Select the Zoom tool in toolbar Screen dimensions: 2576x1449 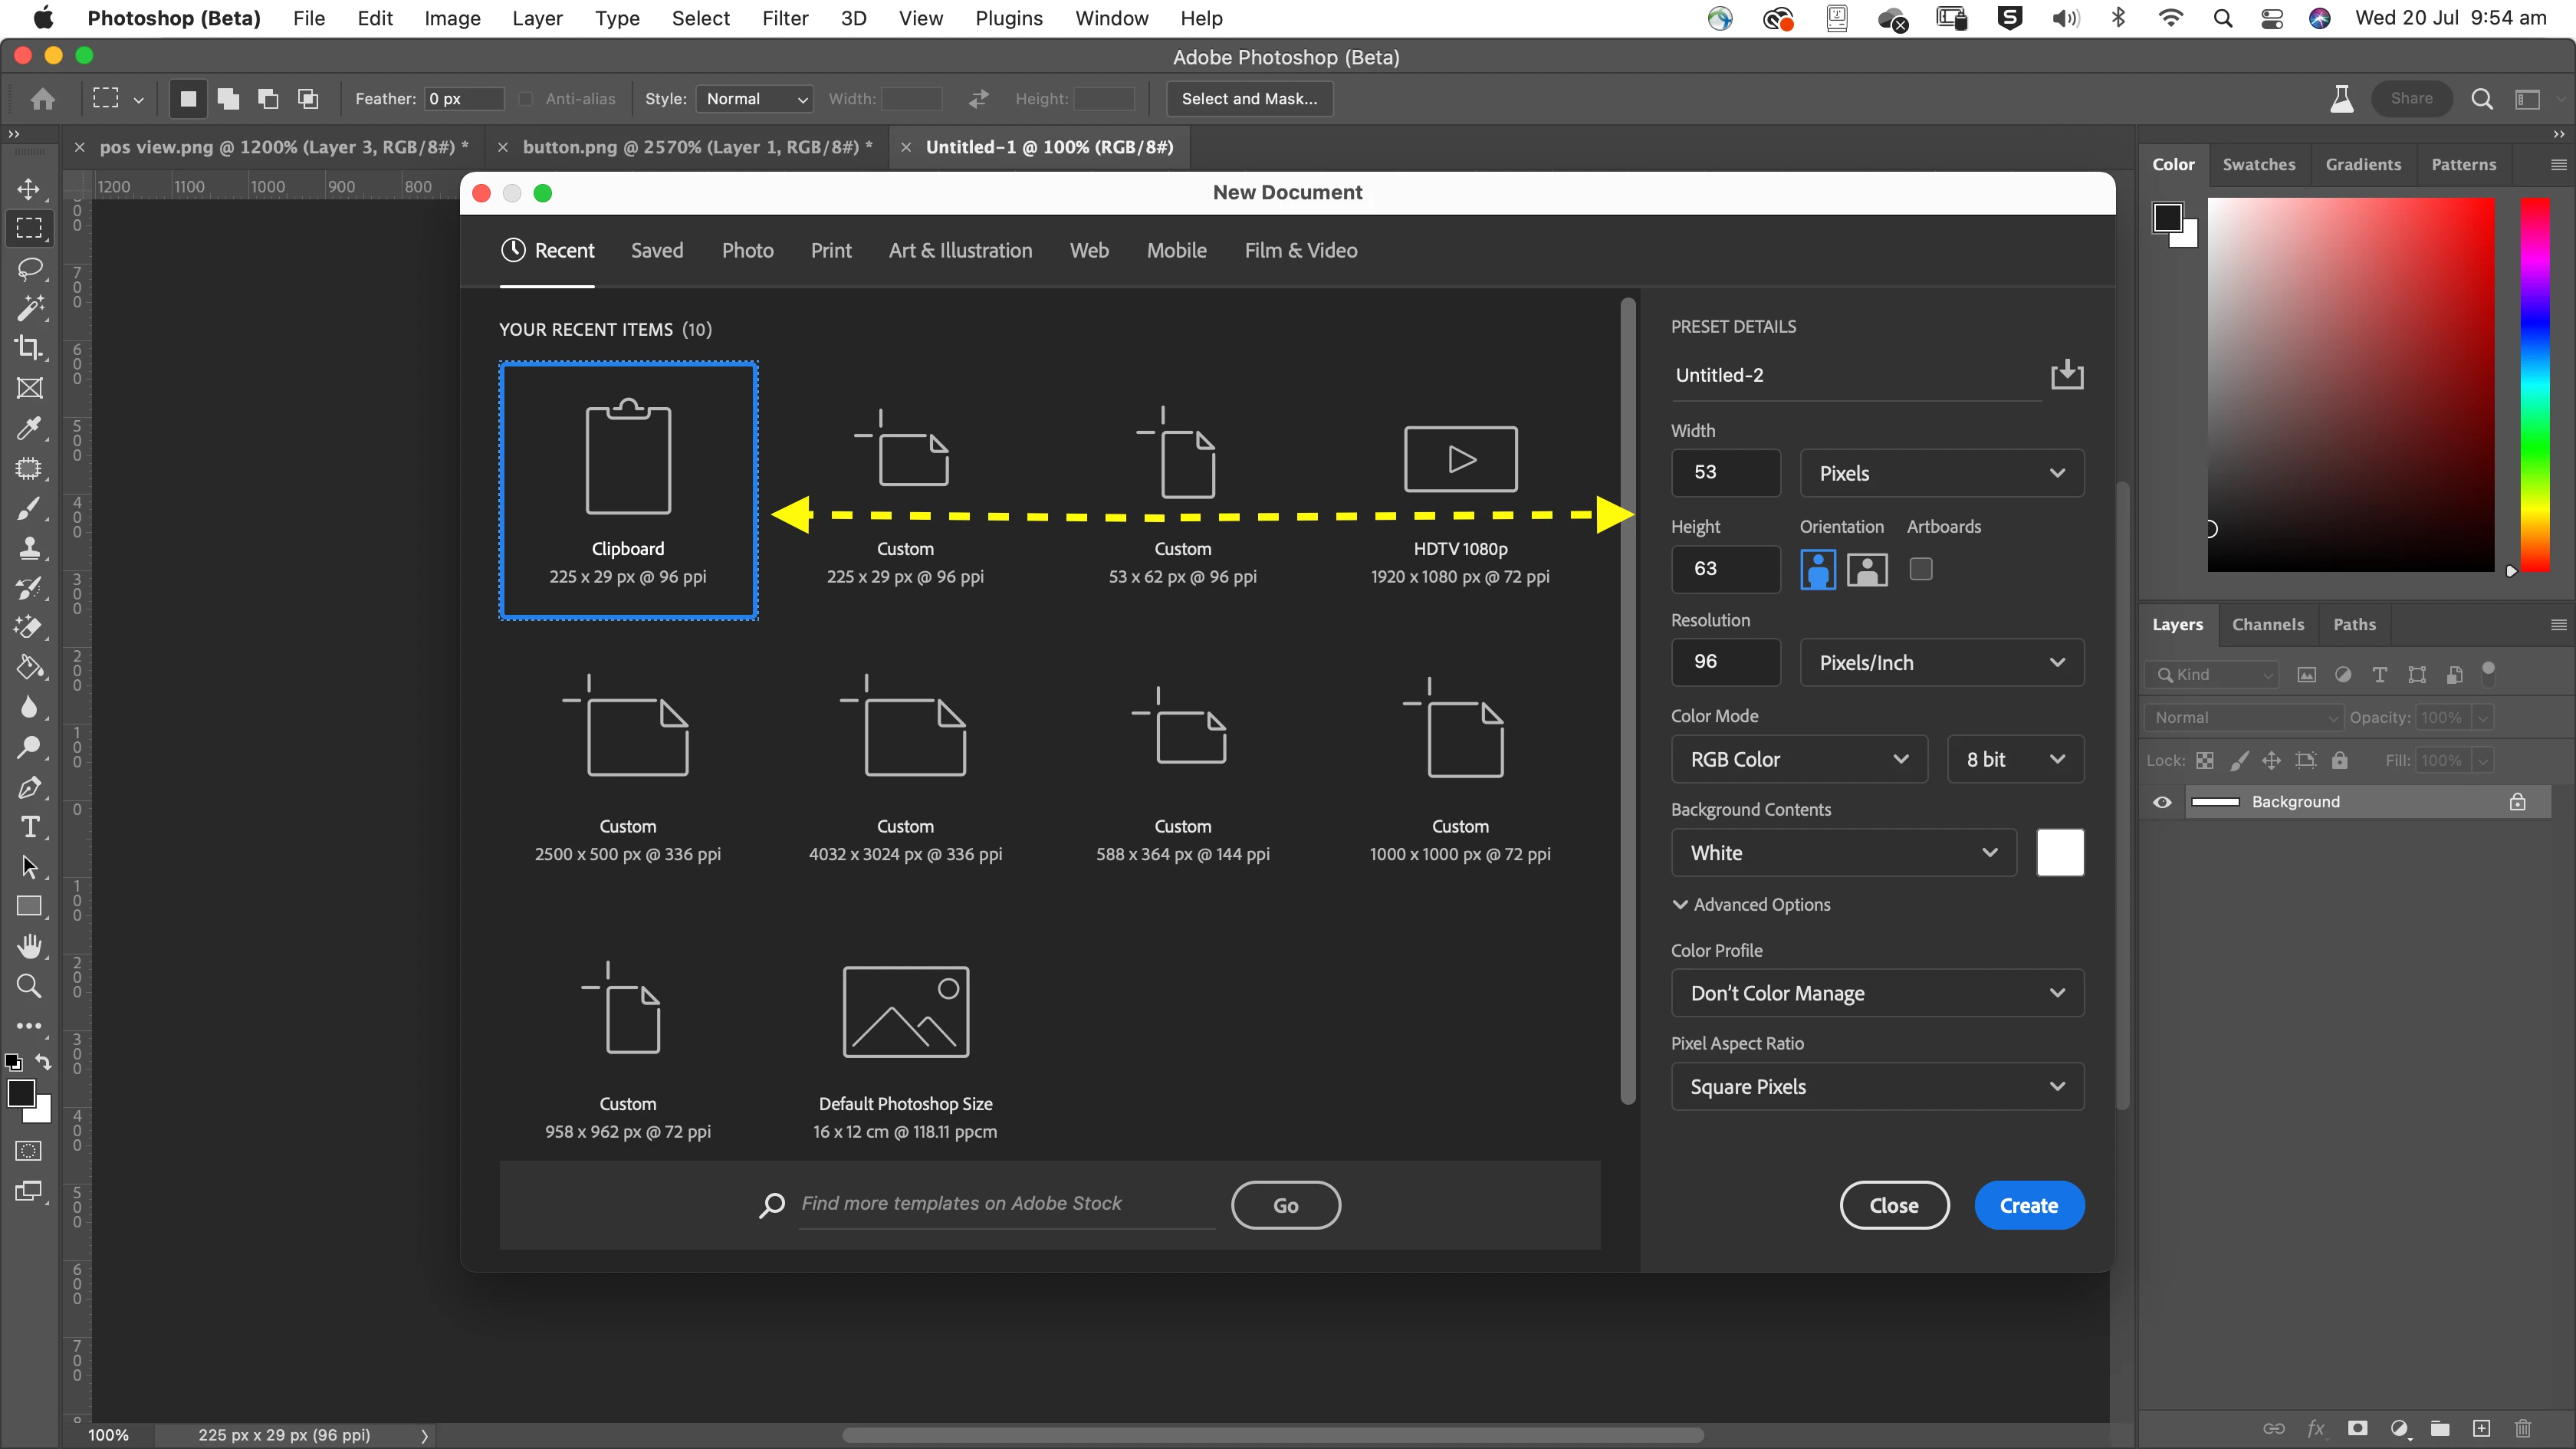[29, 987]
